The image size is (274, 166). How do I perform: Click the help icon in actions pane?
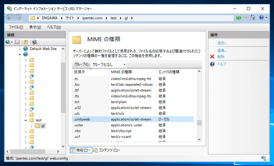pyautogui.click(x=212, y=64)
